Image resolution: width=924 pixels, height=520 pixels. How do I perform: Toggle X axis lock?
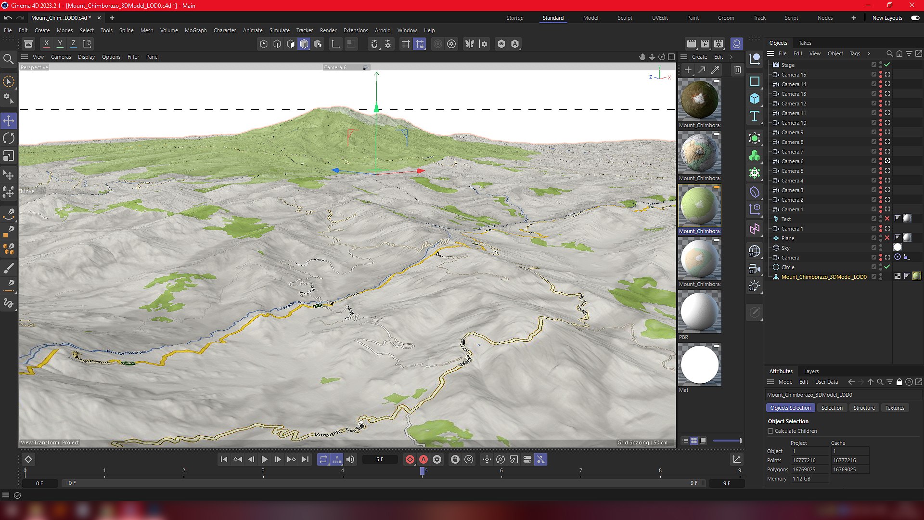point(46,44)
